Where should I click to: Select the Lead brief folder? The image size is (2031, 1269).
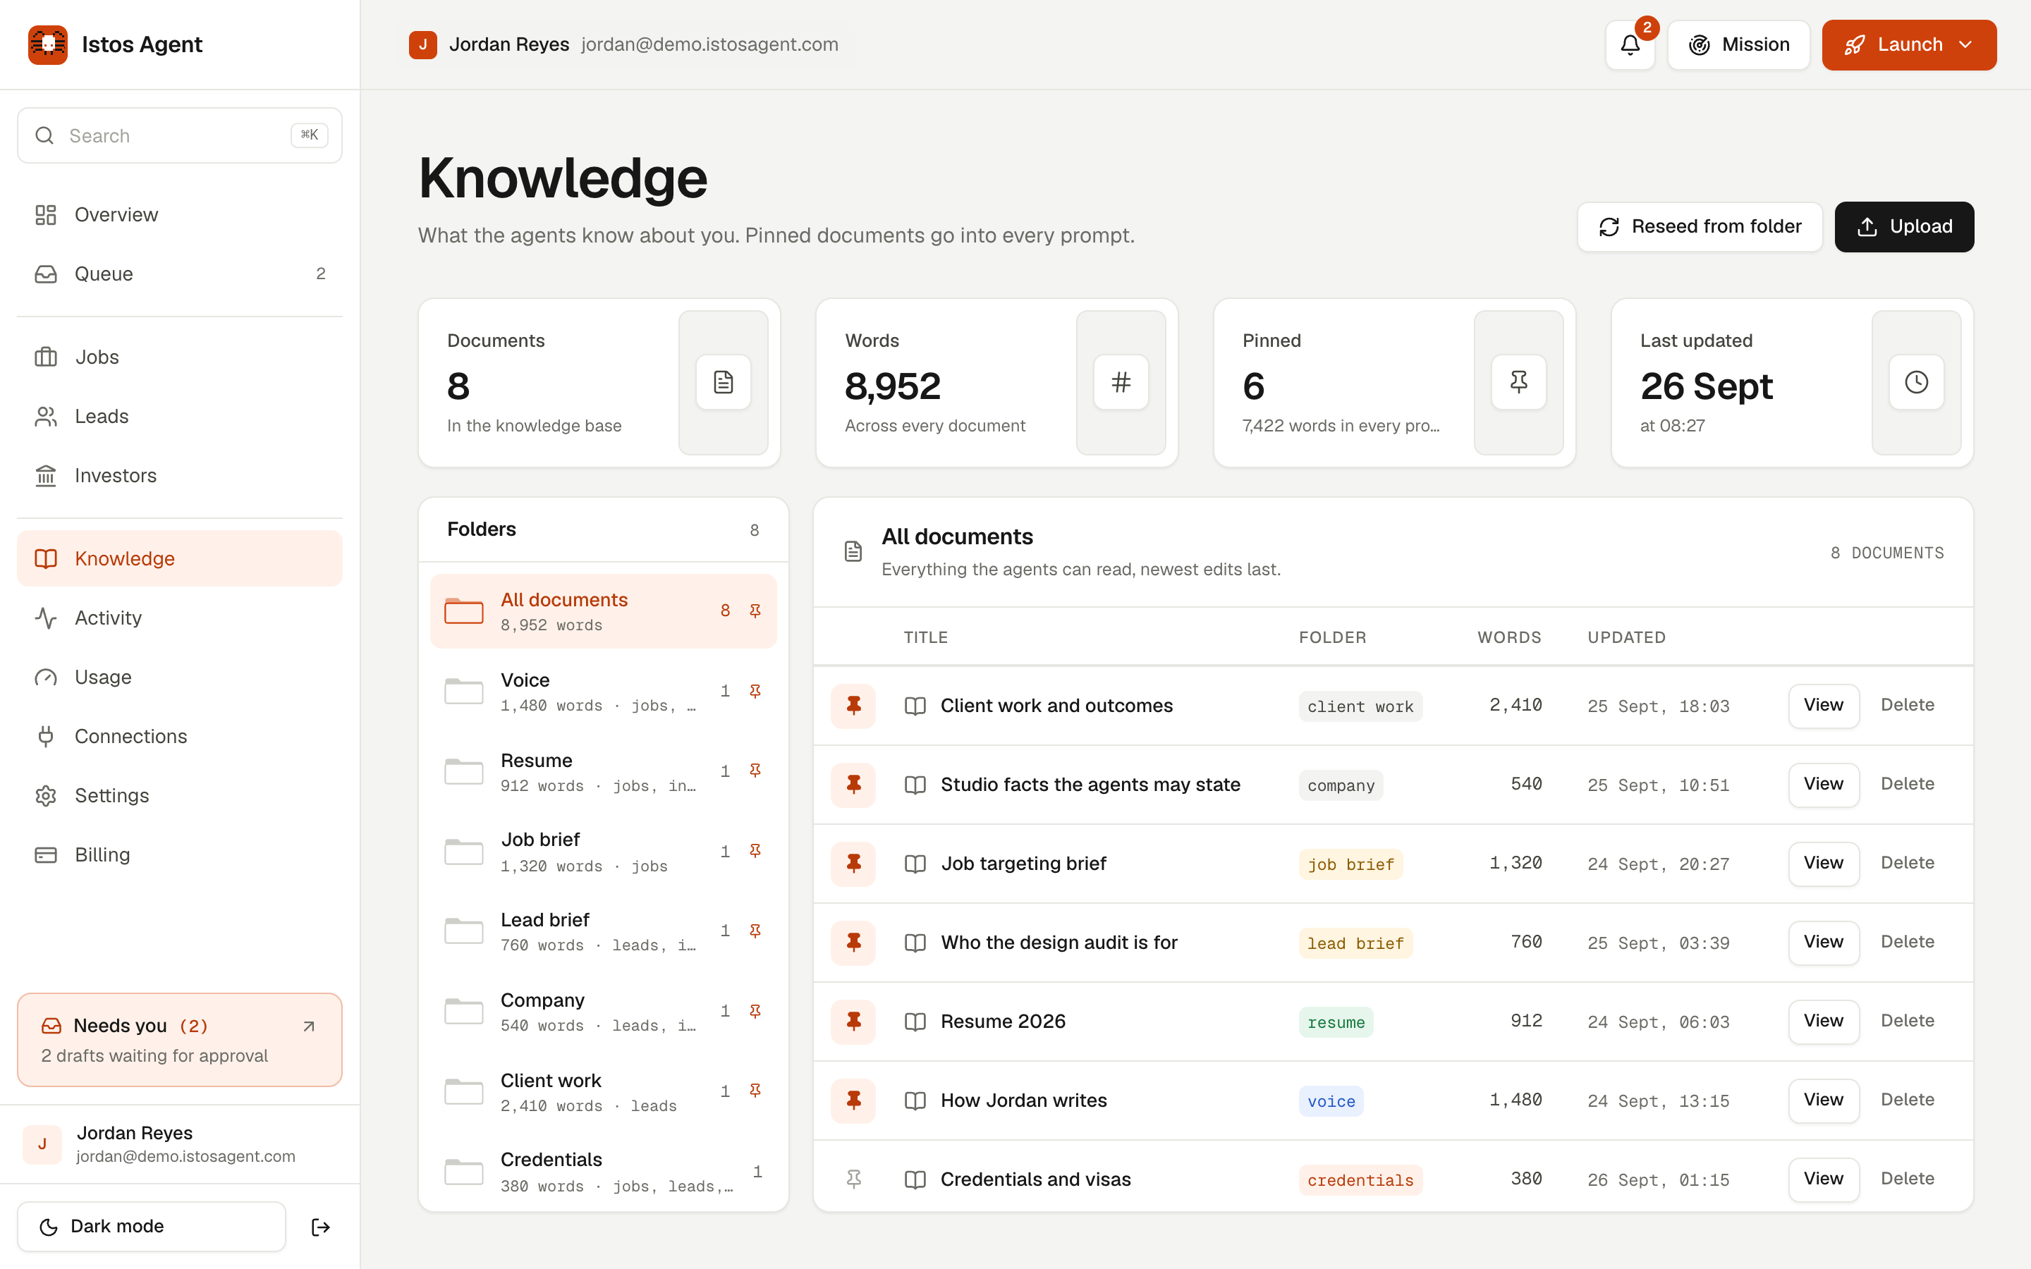click(604, 931)
